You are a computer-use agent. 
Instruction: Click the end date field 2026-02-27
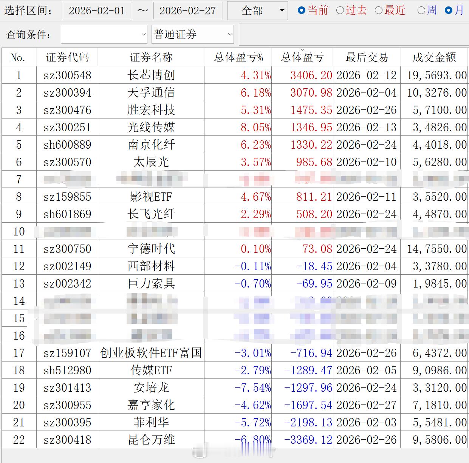click(188, 11)
